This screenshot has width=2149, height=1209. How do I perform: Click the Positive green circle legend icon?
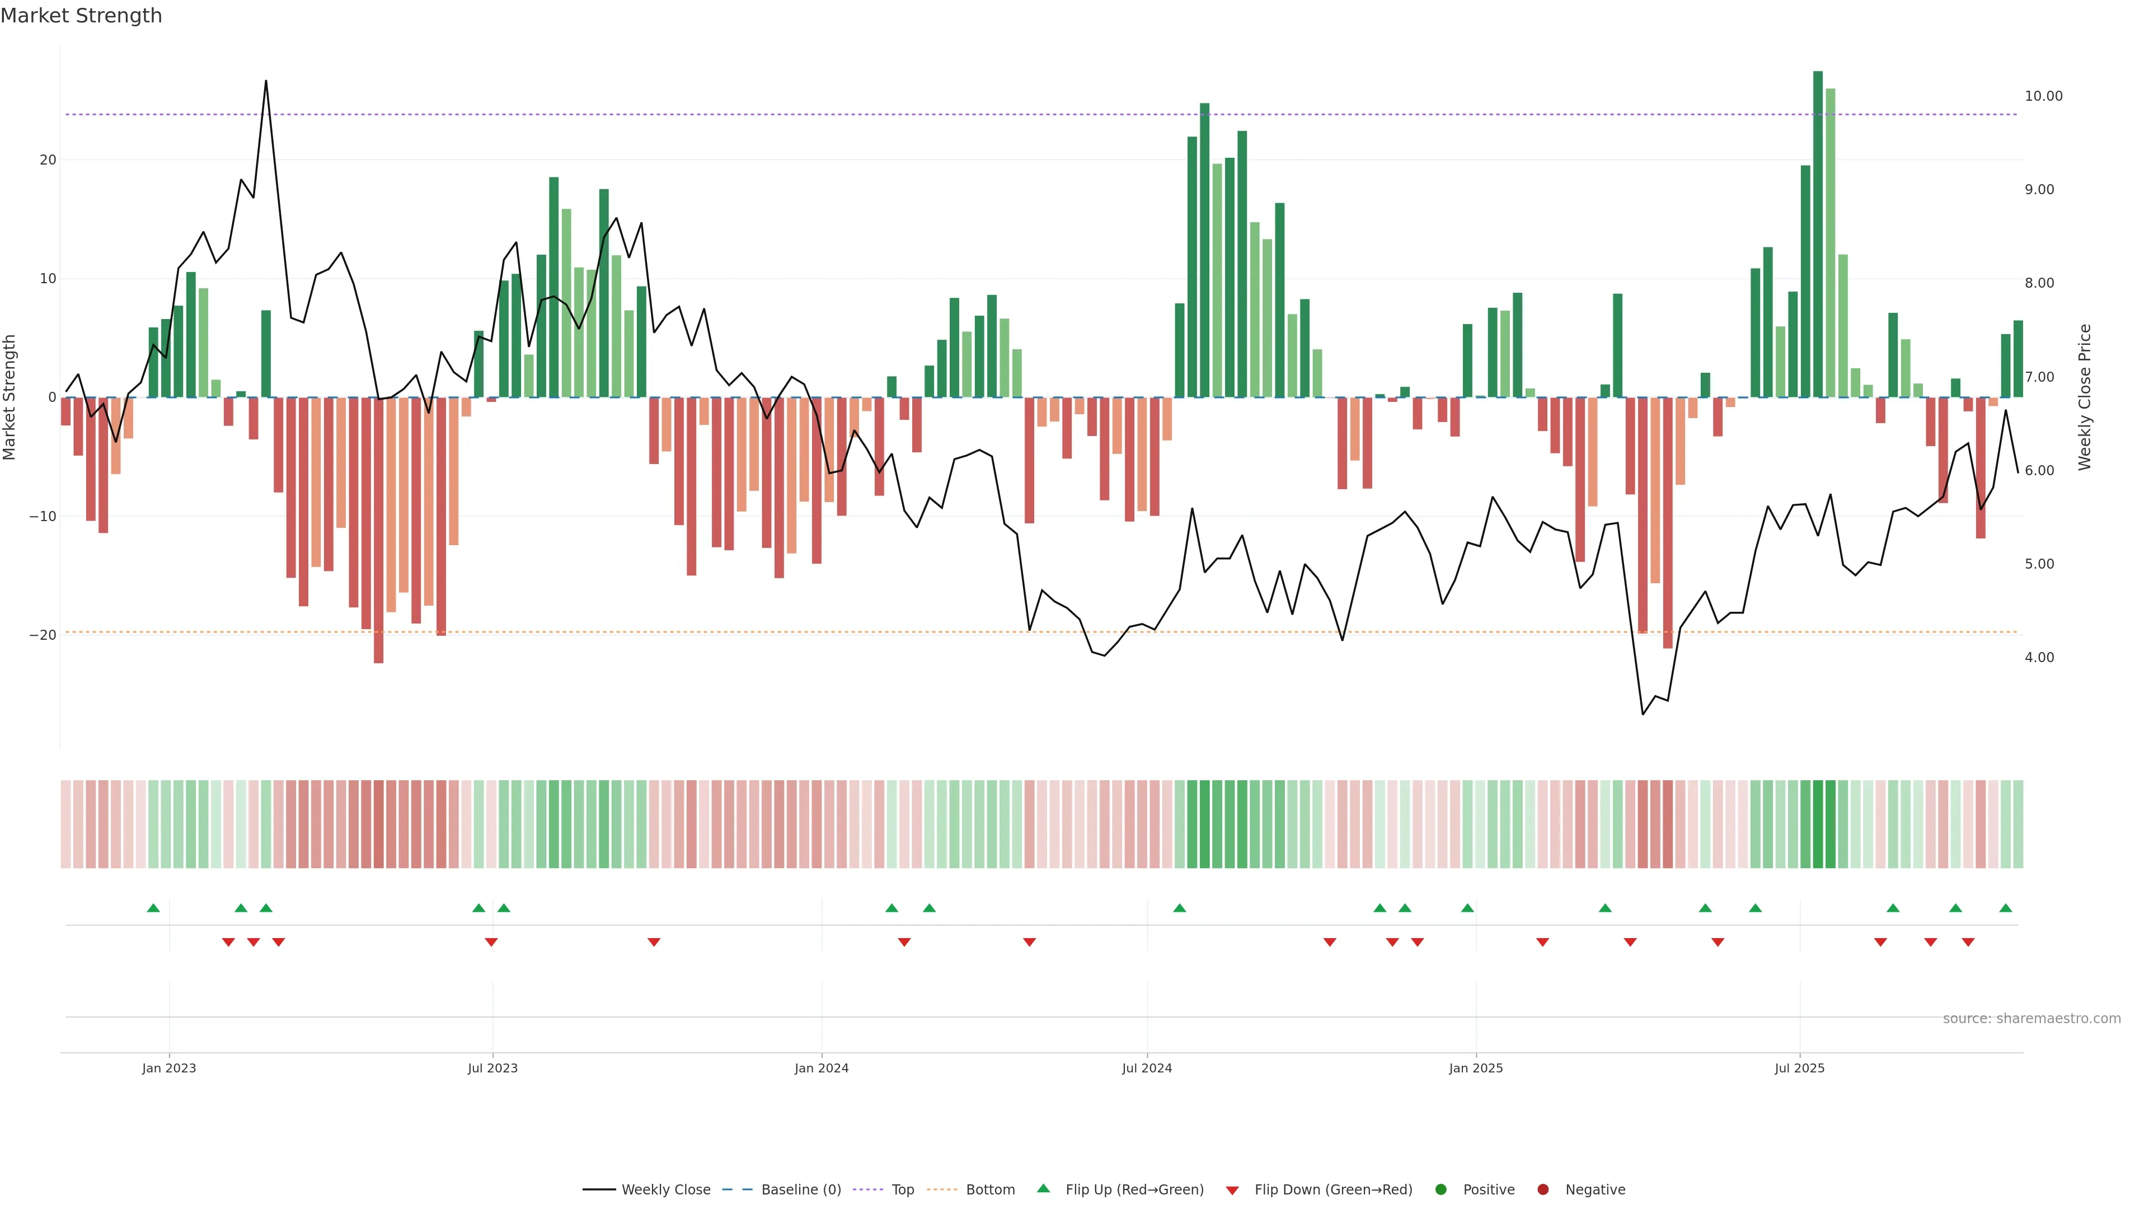1441,1189
